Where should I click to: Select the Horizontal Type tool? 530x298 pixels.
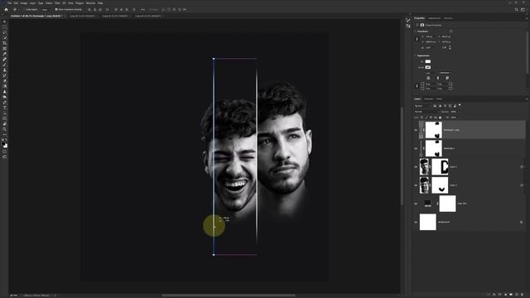(x=5, y=108)
